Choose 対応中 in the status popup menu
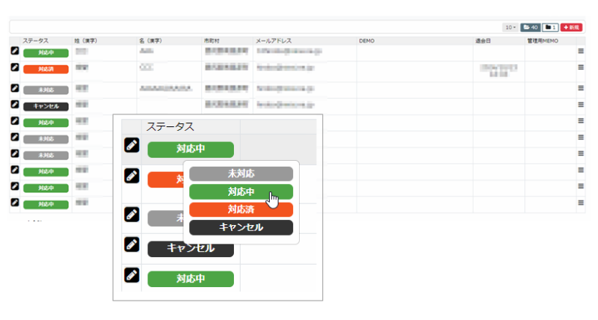Image resolution: width=598 pixels, height=320 pixels. point(241,192)
